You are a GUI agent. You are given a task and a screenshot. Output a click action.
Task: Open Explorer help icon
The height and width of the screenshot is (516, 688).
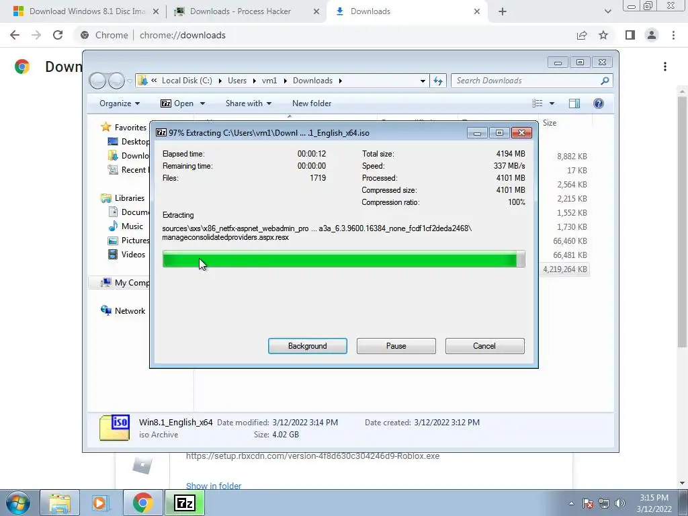[598, 103]
